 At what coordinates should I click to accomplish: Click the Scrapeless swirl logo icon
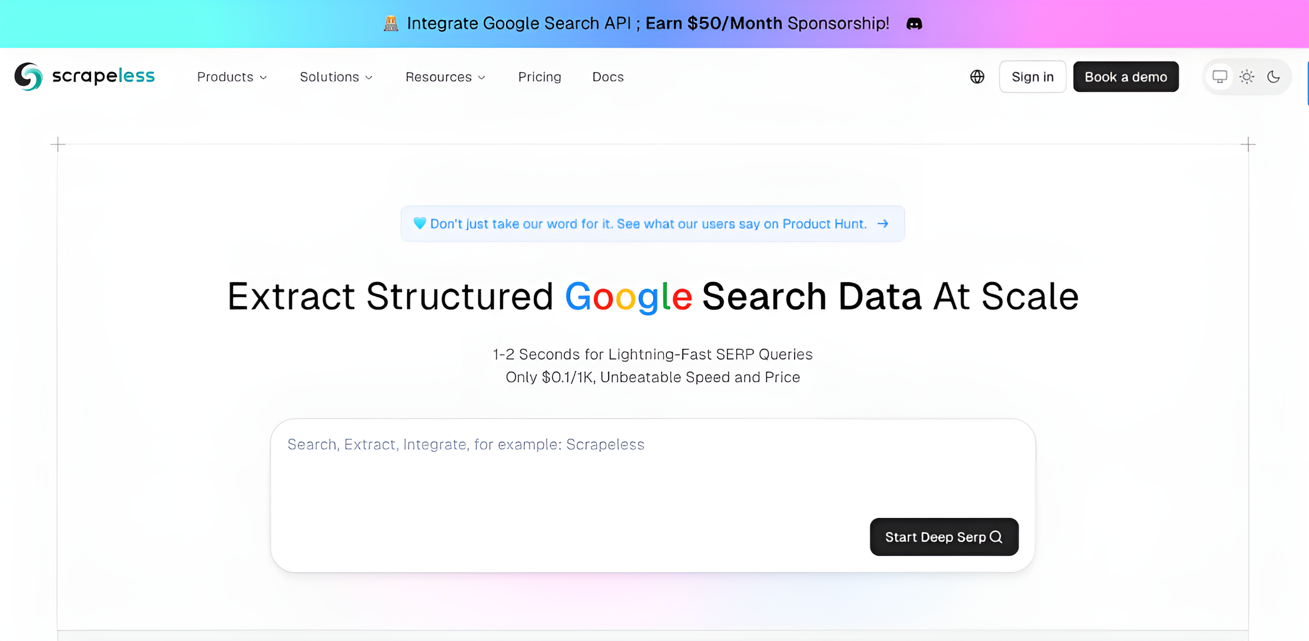[29, 77]
